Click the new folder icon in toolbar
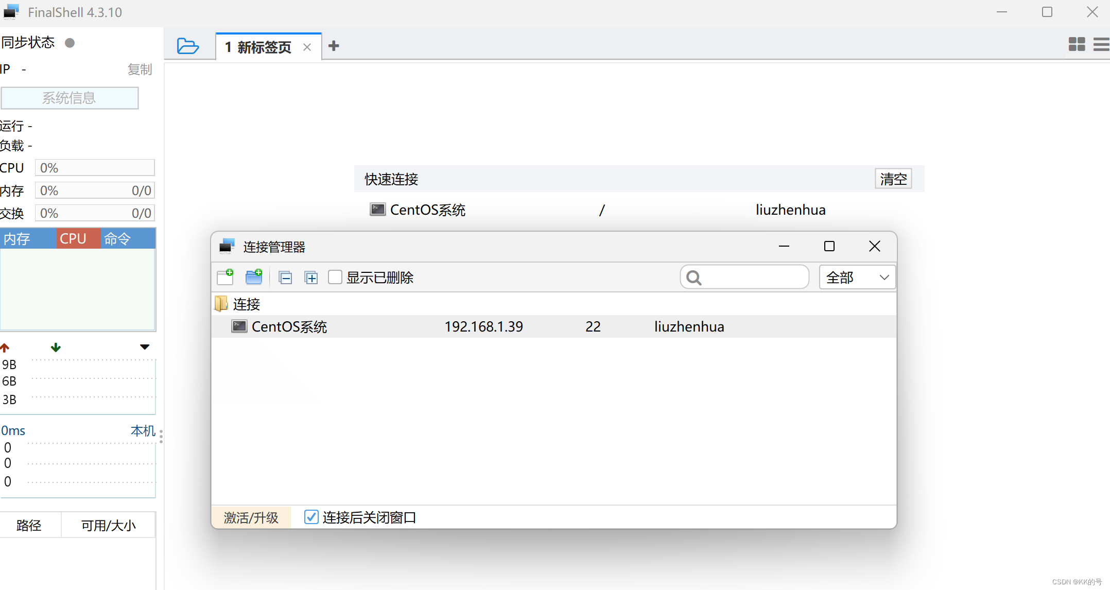The image size is (1110, 590). [254, 277]
